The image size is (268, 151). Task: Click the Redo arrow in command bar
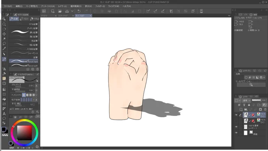[x=86, y=11]
